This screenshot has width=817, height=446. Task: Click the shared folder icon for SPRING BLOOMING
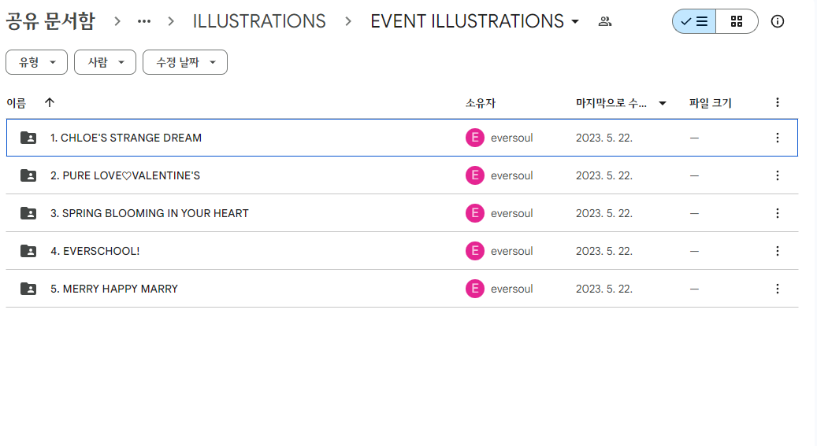(28, 213)
